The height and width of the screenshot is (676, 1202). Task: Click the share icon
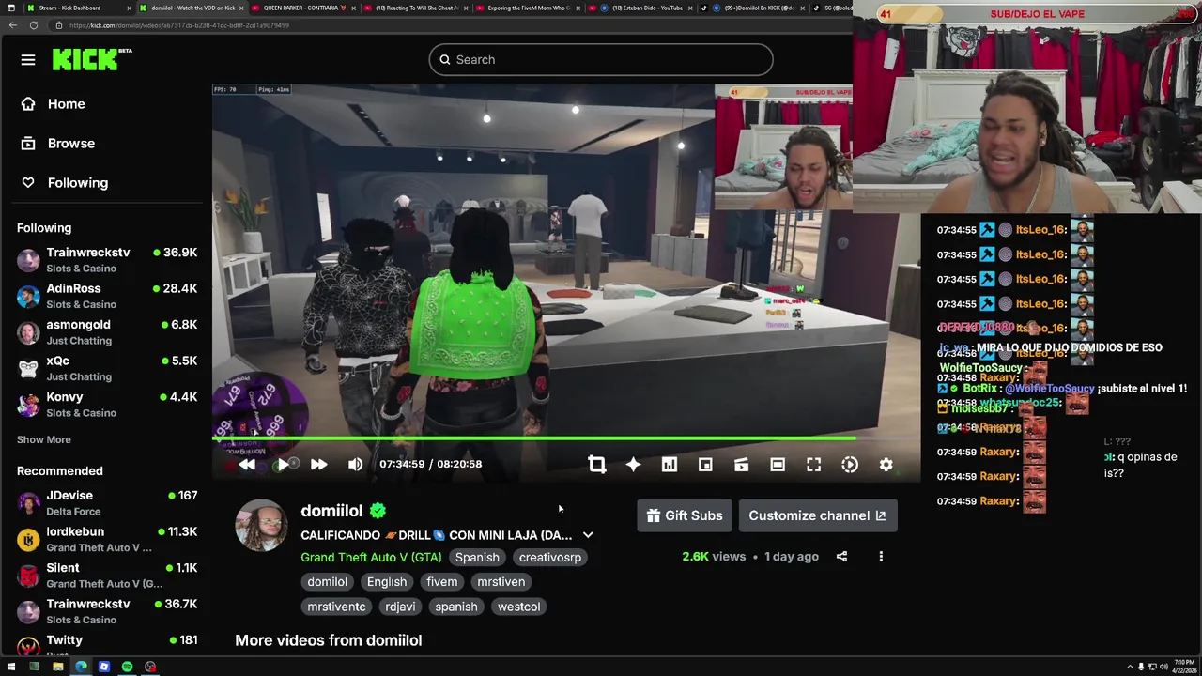[841, 557]
